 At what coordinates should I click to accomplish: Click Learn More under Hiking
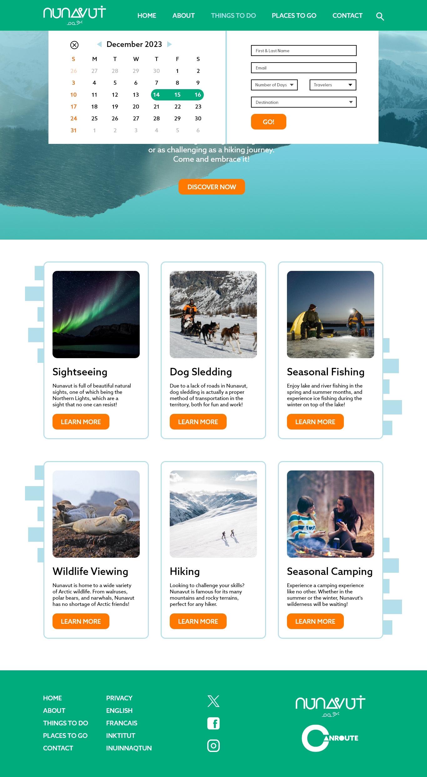click(198, 621)
